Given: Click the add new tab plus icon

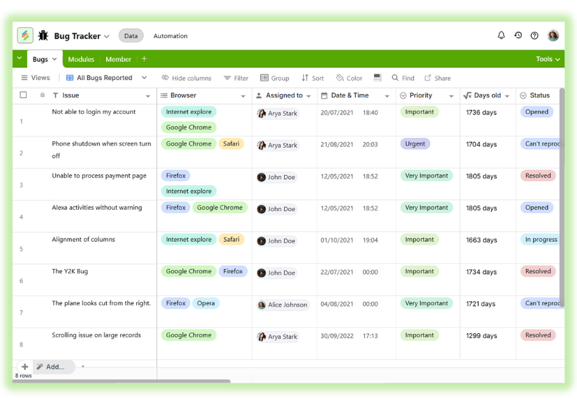Looking at the screenshot, I should tap(144, 59).
